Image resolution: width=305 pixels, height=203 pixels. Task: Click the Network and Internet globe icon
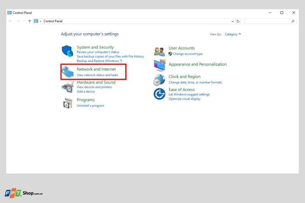point(67,72)
